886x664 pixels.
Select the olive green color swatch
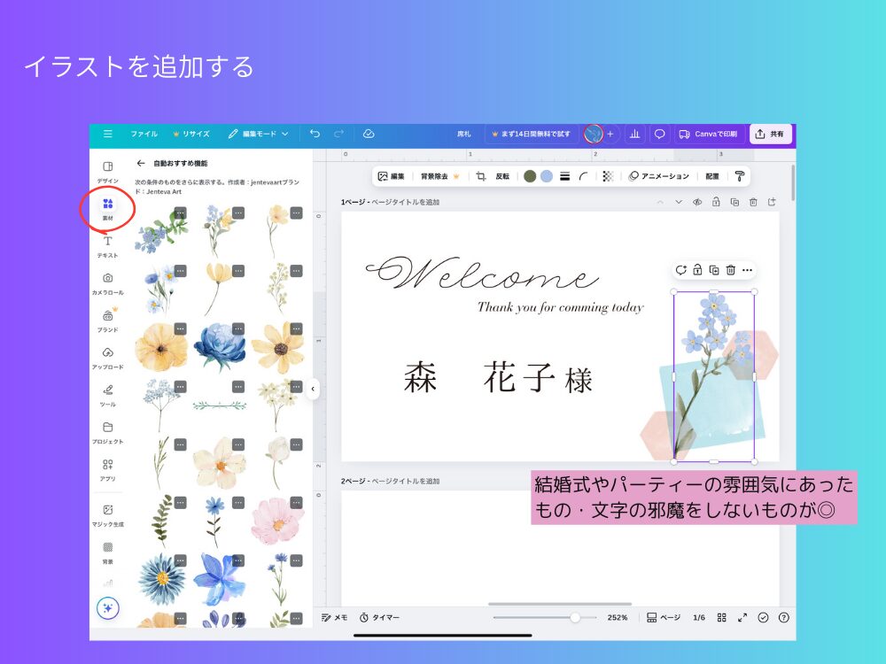(x=529, y=176)
